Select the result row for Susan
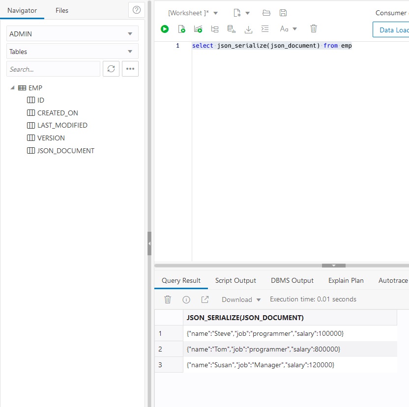 276,365
